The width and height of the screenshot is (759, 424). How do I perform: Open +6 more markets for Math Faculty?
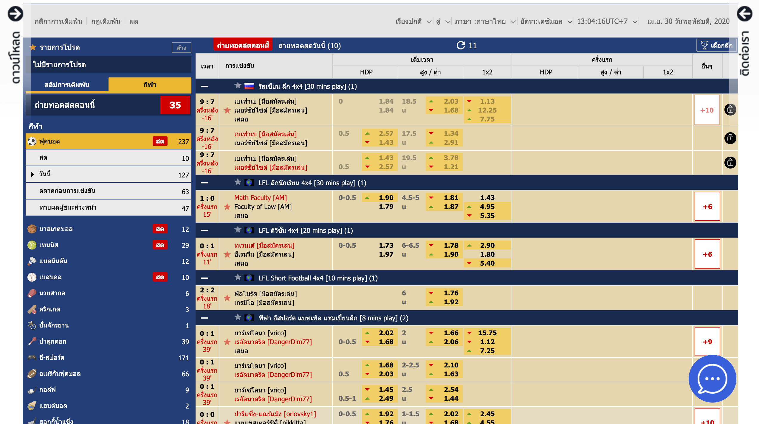707,207
